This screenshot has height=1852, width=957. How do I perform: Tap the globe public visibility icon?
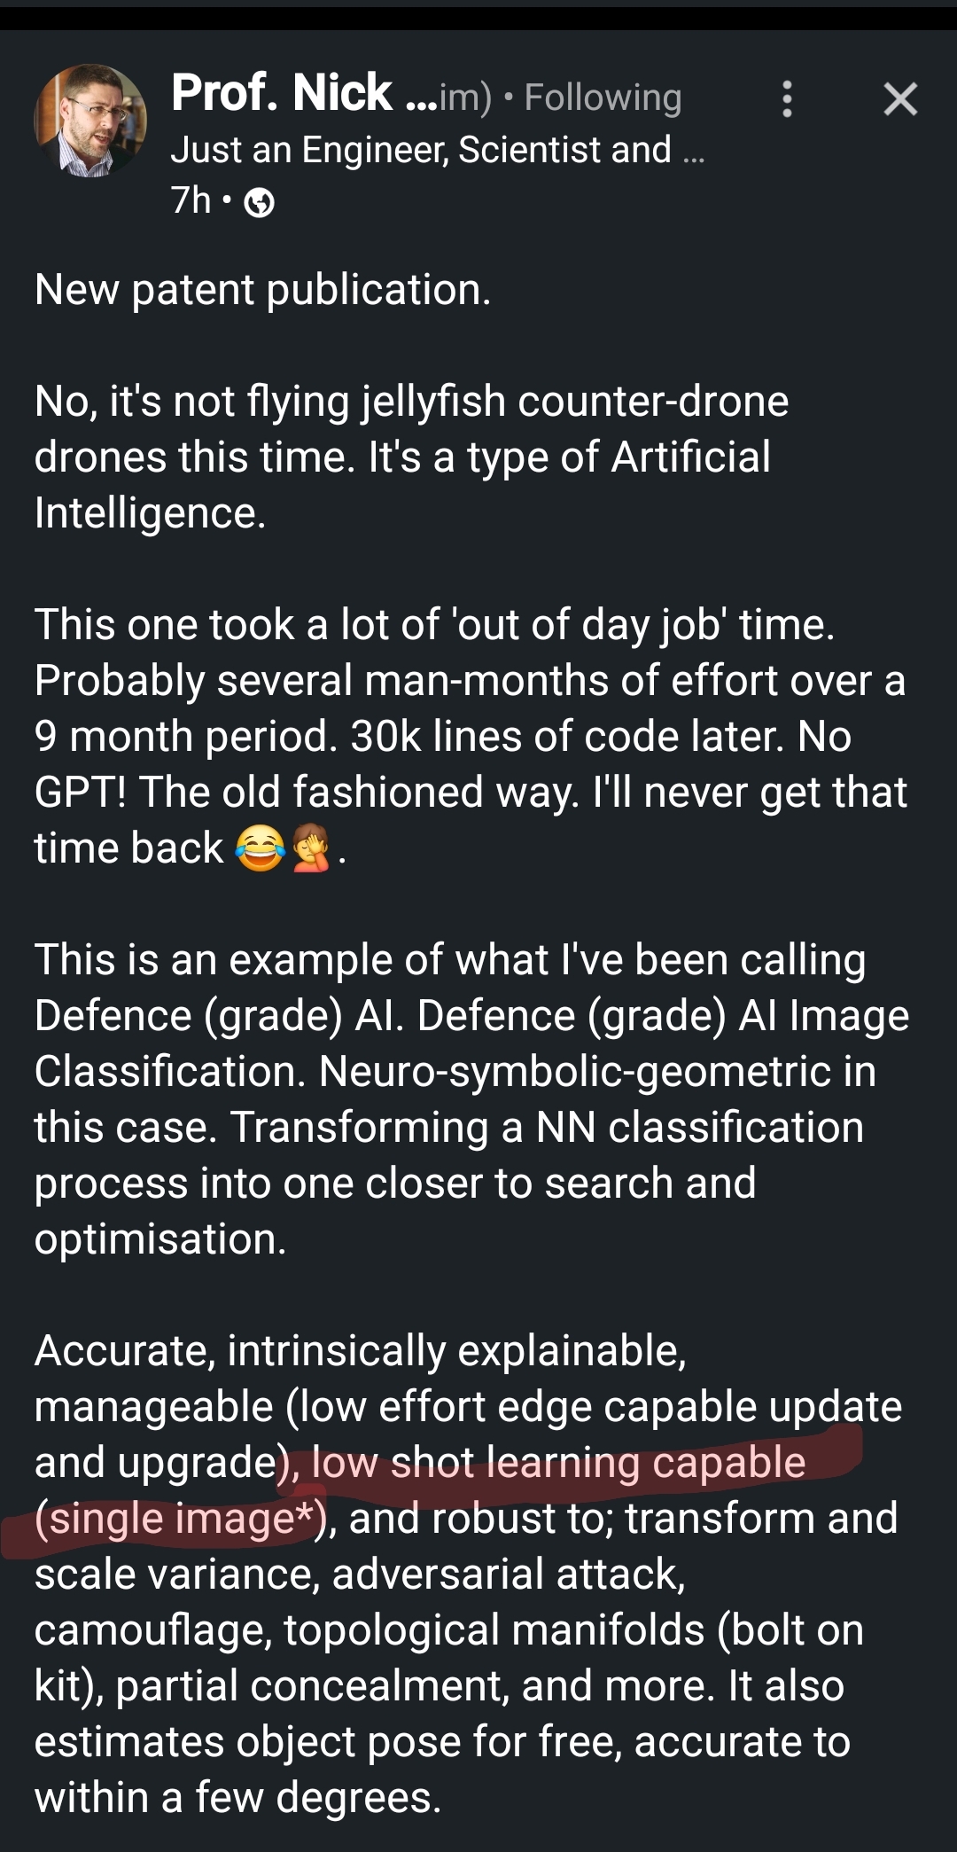[259, 203]
